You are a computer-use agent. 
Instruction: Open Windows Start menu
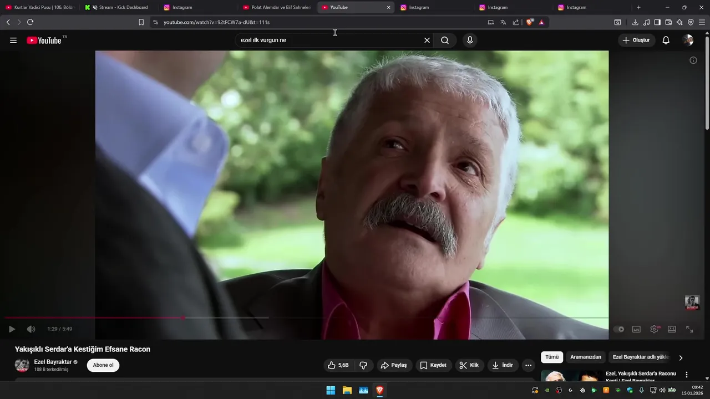click(x=331, y=390)
